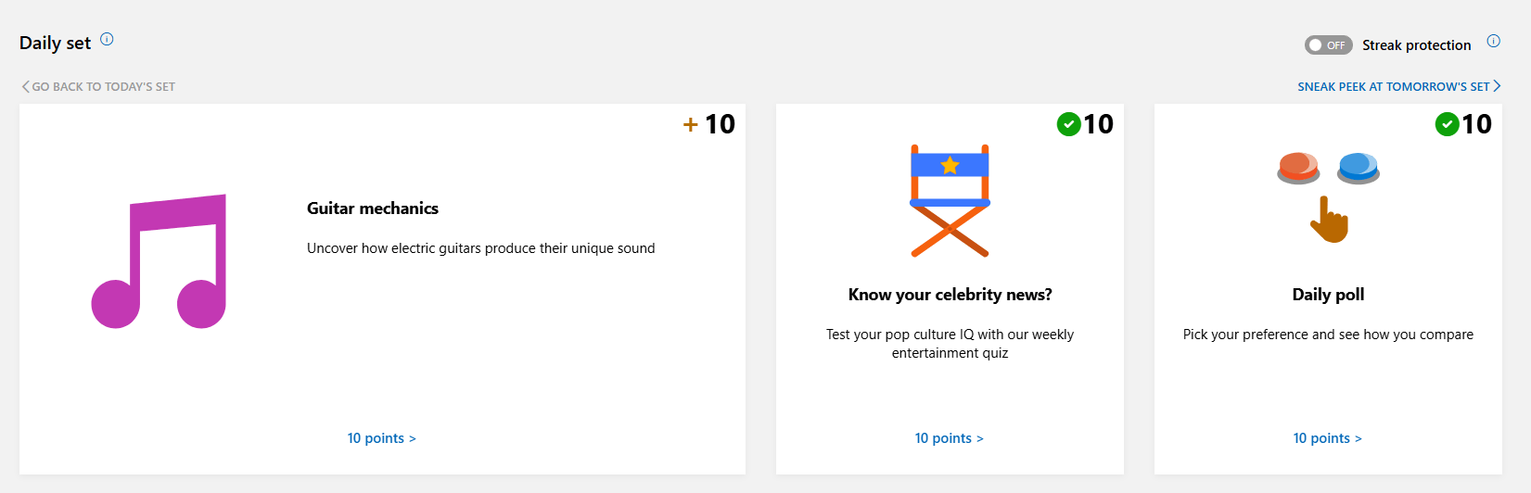The width and height of the screenshot is (1531, 493).
Task: Select the Daily poll card title
Action: pyautogui.click(x=1328, y=295)
